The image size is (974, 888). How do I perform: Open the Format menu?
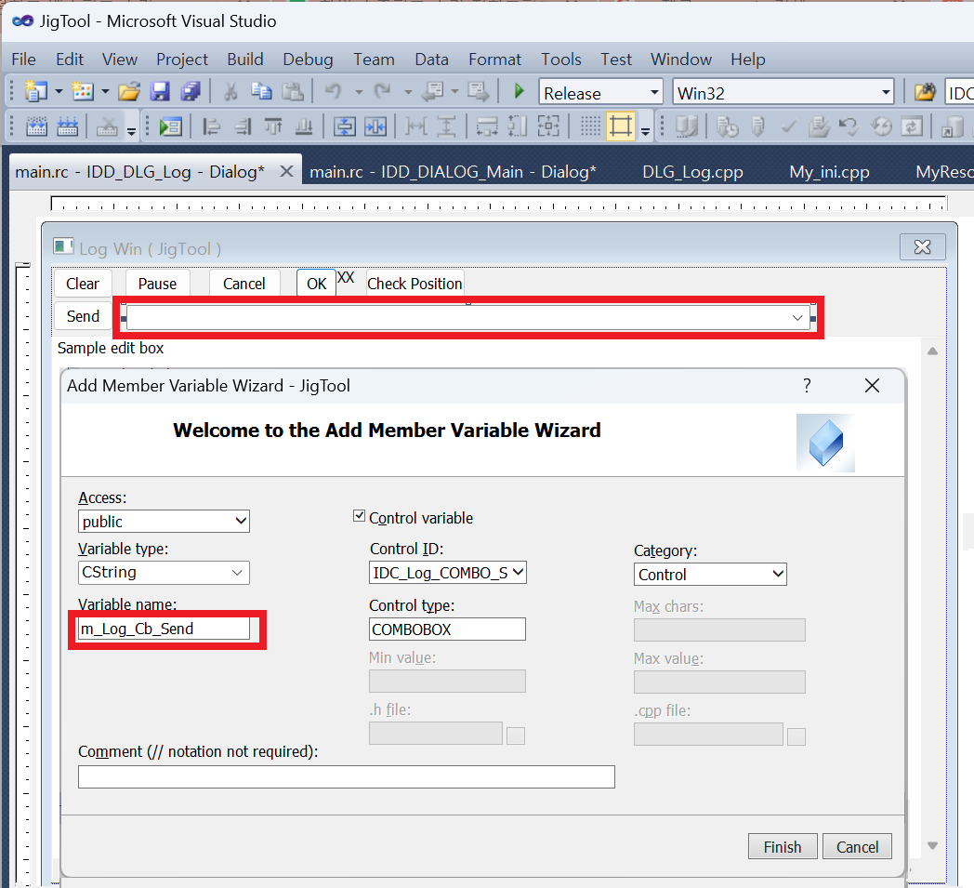494,59
